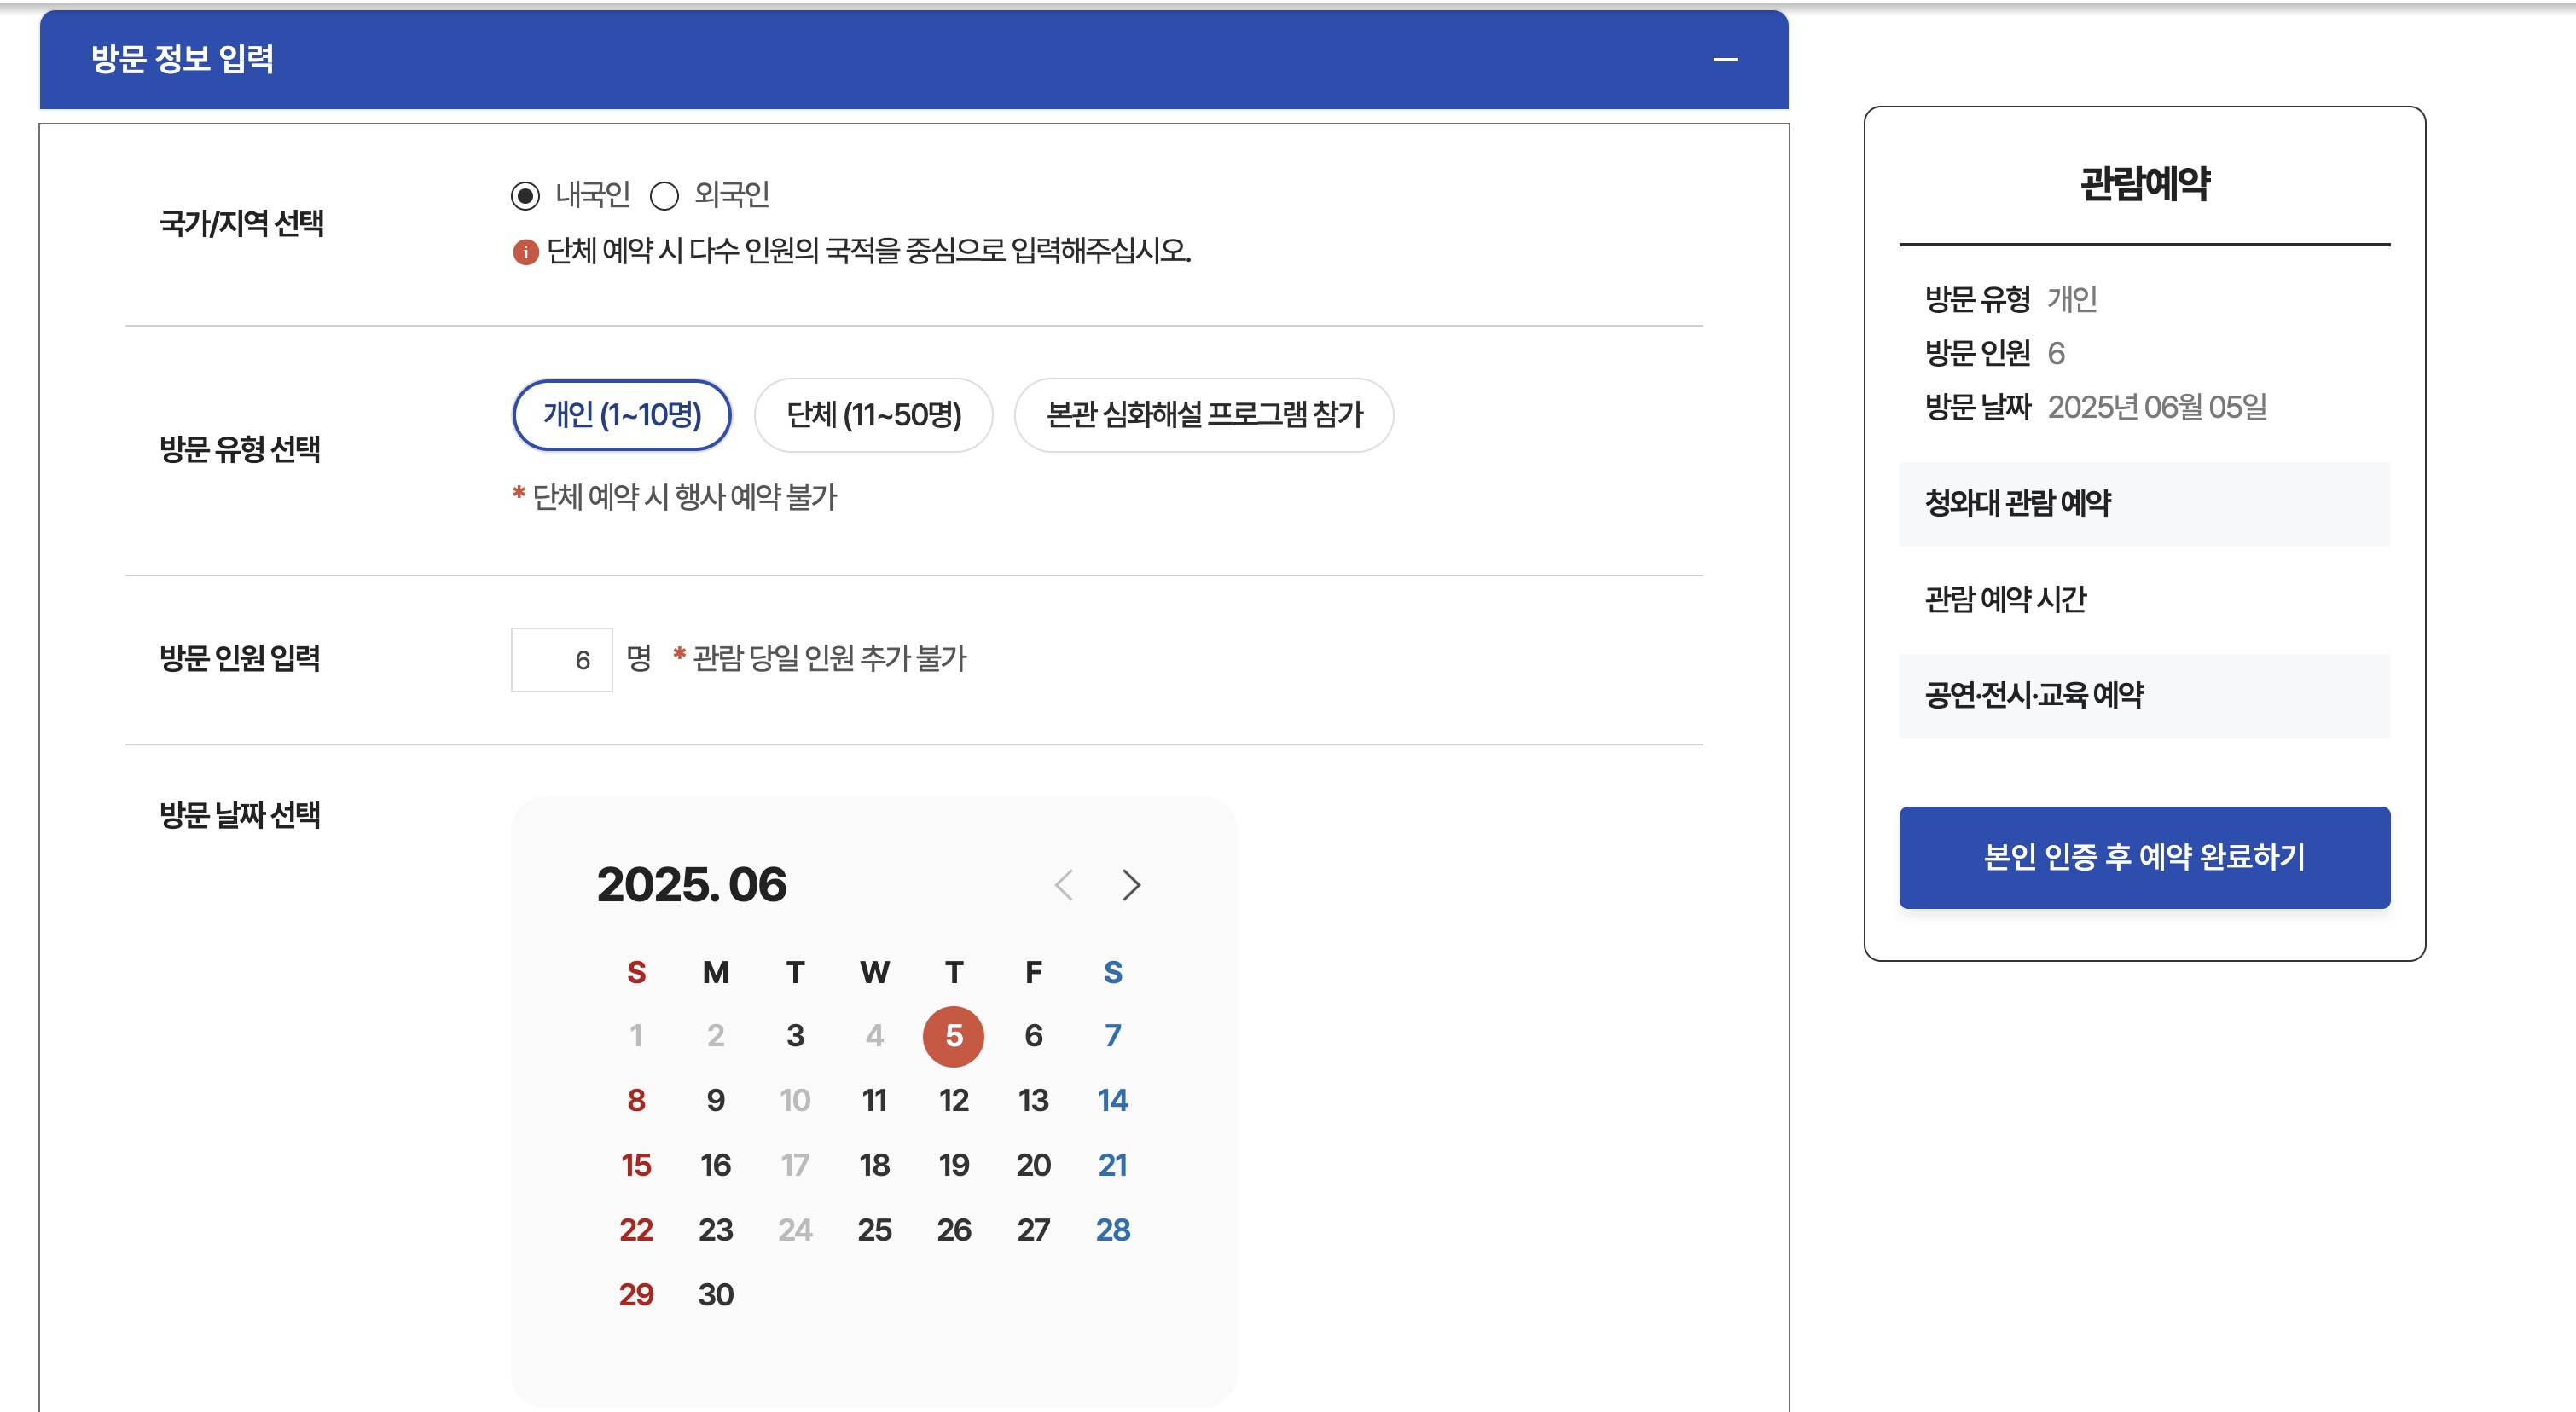
Task: Select 본관 심화해설 프로그램 참가 option
Action: click(1203, 414)
